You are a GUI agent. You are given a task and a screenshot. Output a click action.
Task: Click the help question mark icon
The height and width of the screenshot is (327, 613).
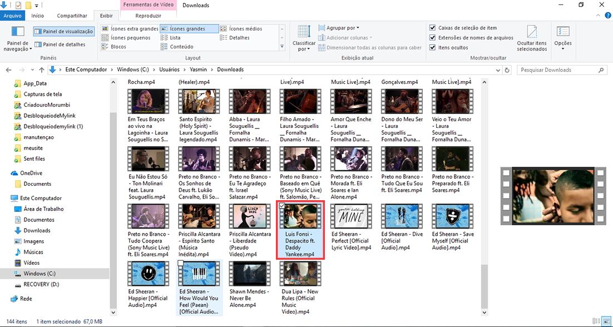pyautogui.click(x=608, y=16)
